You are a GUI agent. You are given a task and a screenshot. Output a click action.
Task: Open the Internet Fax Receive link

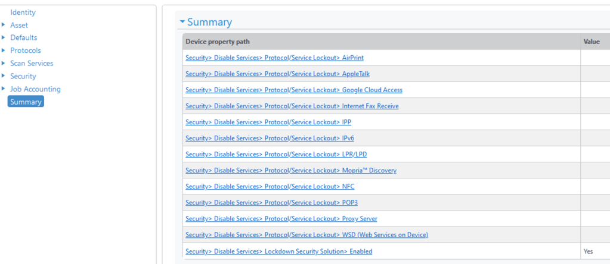[x=292, y=106]
